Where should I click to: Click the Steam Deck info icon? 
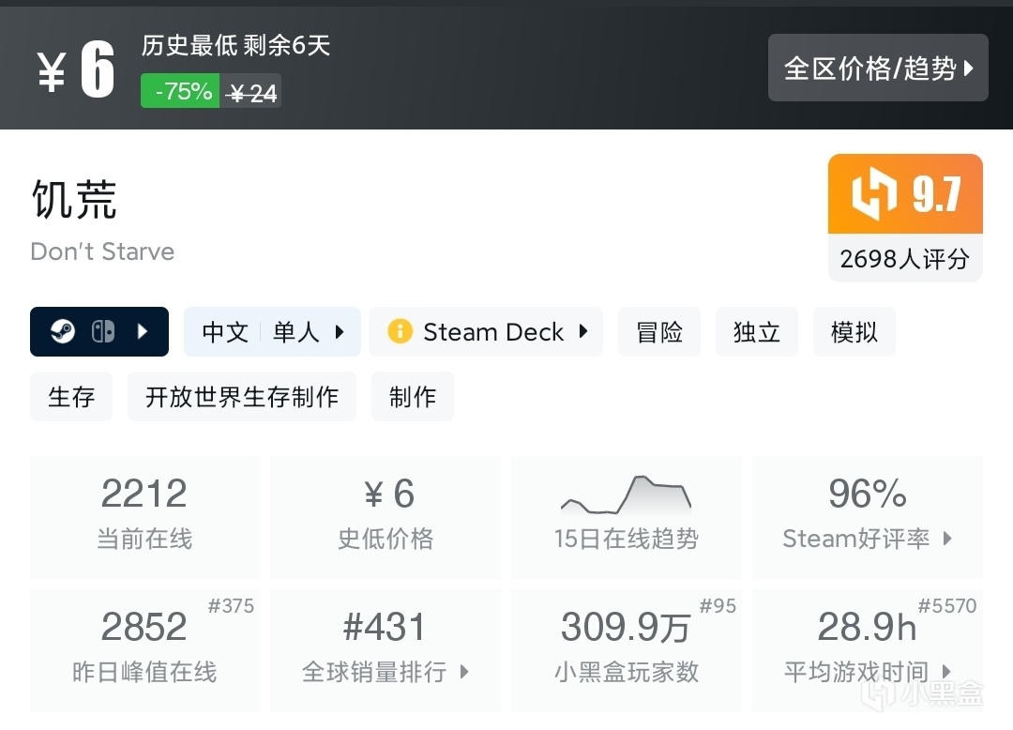(400, 332)
